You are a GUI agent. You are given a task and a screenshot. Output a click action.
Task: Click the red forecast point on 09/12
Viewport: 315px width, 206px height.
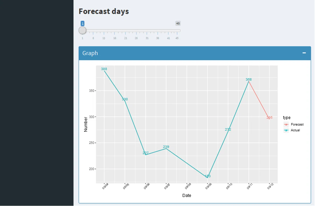pyautogui.click(x=270, y=118)
